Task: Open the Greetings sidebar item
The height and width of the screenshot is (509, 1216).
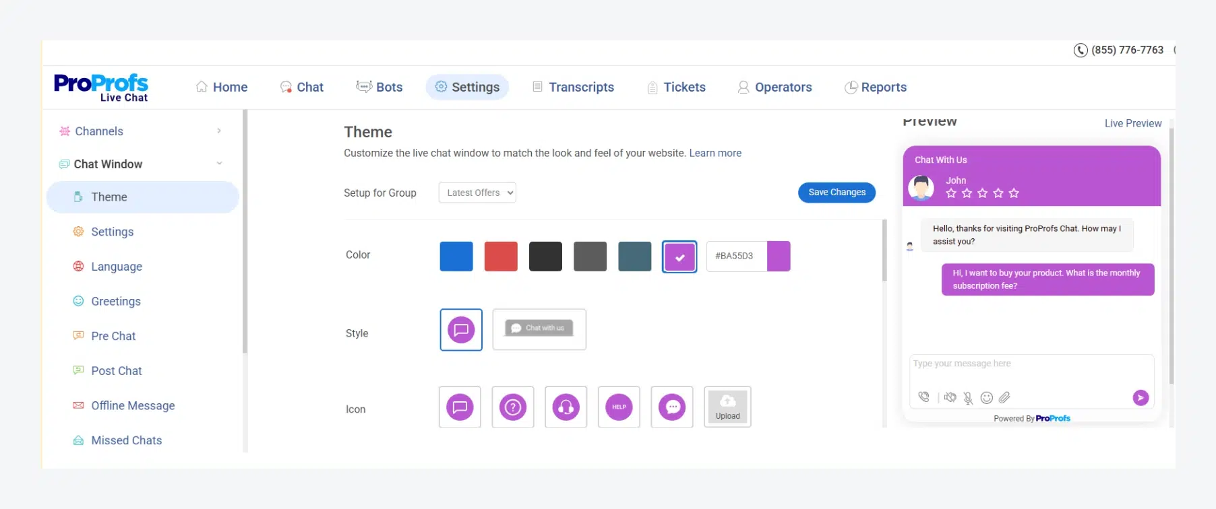Action: (116, 301)
